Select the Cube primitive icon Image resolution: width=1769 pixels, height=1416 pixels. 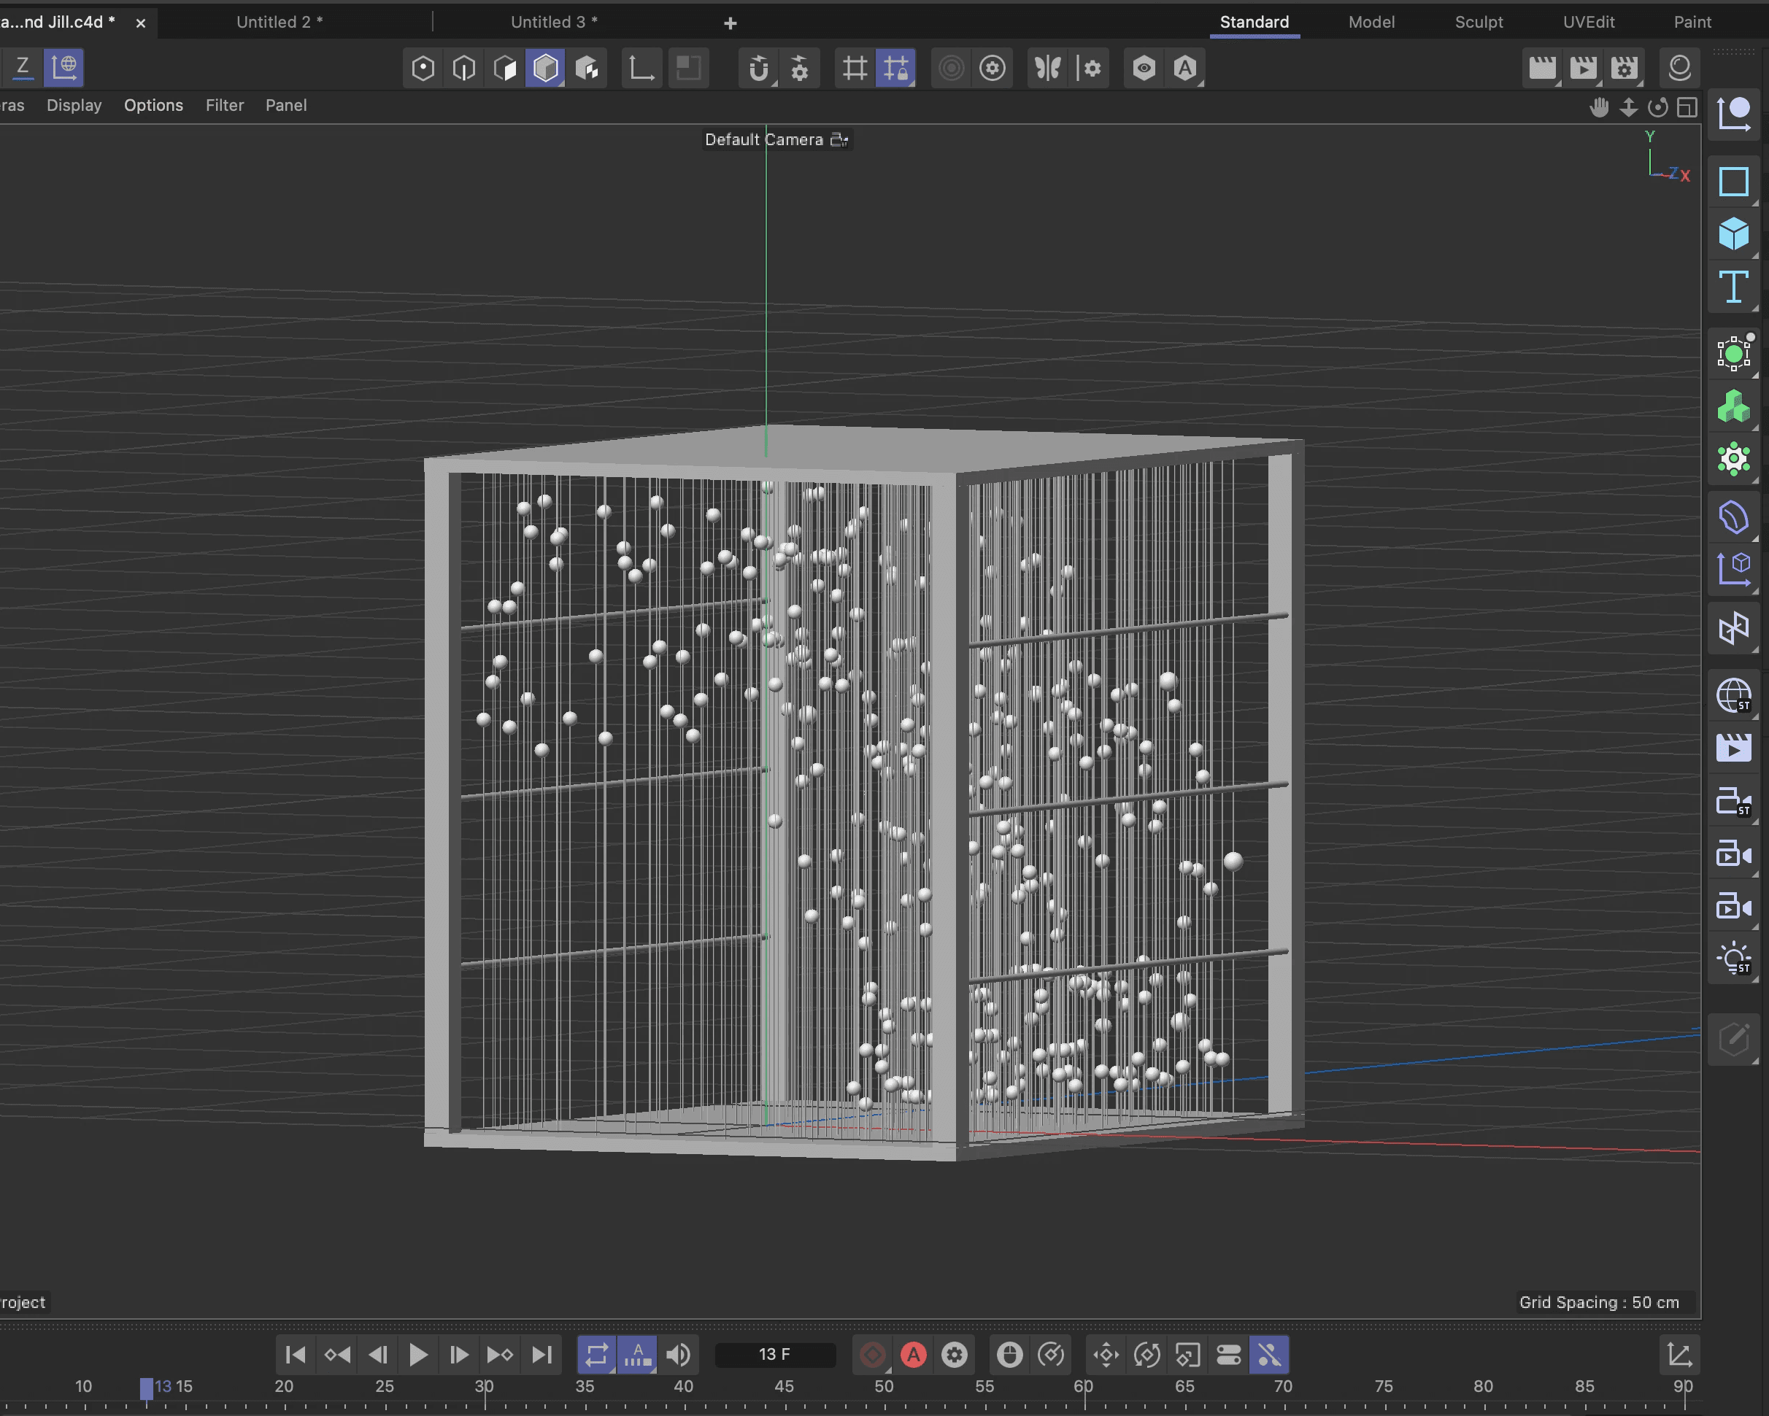tap(1733, 235)
